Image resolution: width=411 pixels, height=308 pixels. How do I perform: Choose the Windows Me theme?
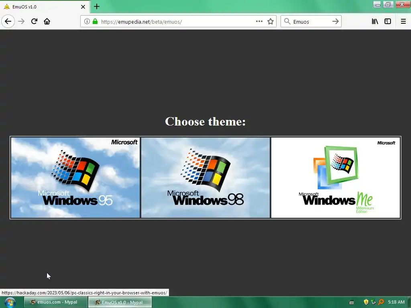tap(336, 178)
